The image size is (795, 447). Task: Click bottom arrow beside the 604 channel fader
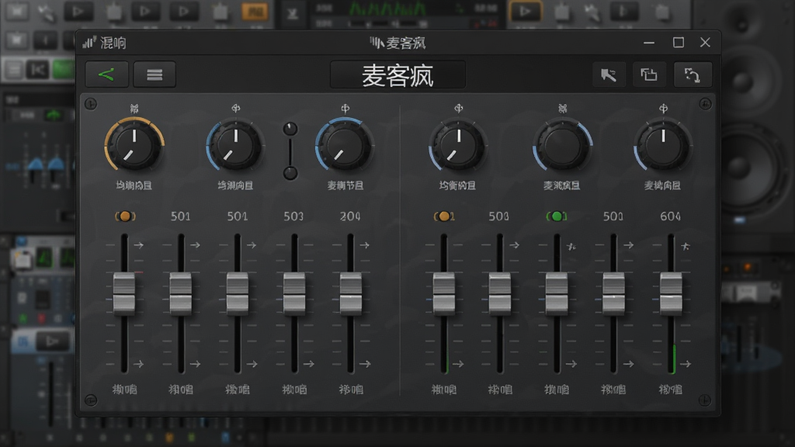[686, 364]
